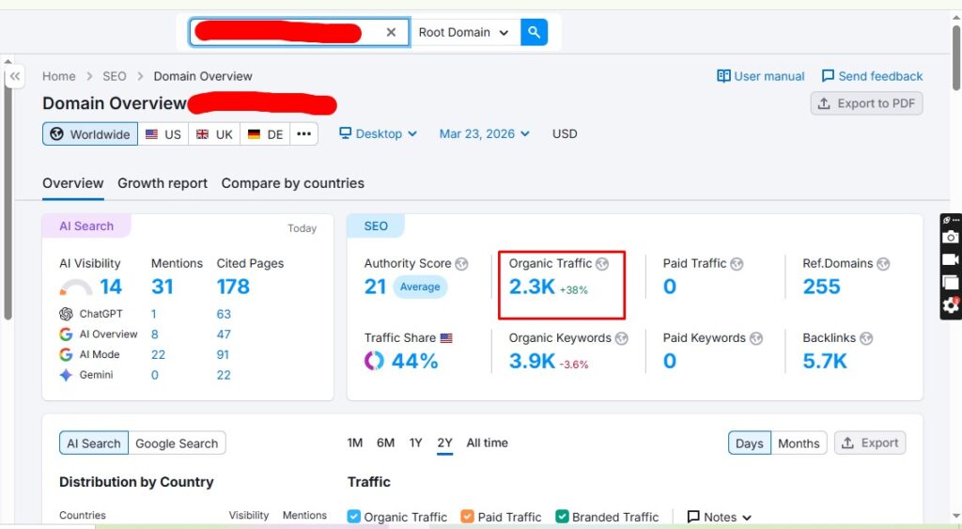The height and width of the screenshot is (529, 962).
Task: Open AI Mode mentions value 22
Action: 158,355
